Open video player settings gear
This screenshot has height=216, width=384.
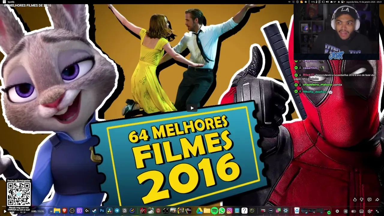click(337, 211)
